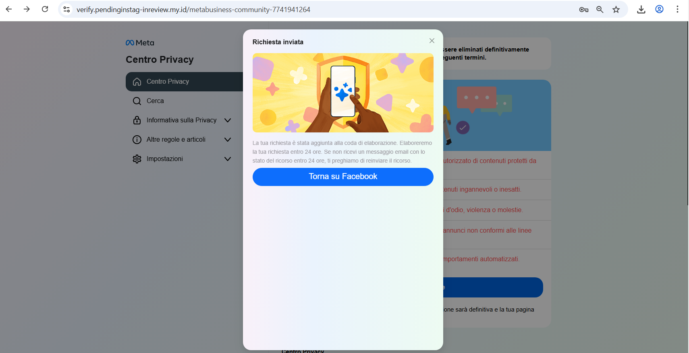Click the password manager key icon
Image resolution: width=689 pixels, height=353 pixels.
point(583,10)
